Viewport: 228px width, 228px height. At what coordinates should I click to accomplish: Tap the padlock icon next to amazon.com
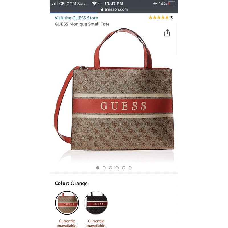(x=102, y=9)
